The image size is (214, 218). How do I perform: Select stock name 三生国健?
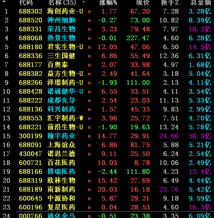click(x=61, y=56)
